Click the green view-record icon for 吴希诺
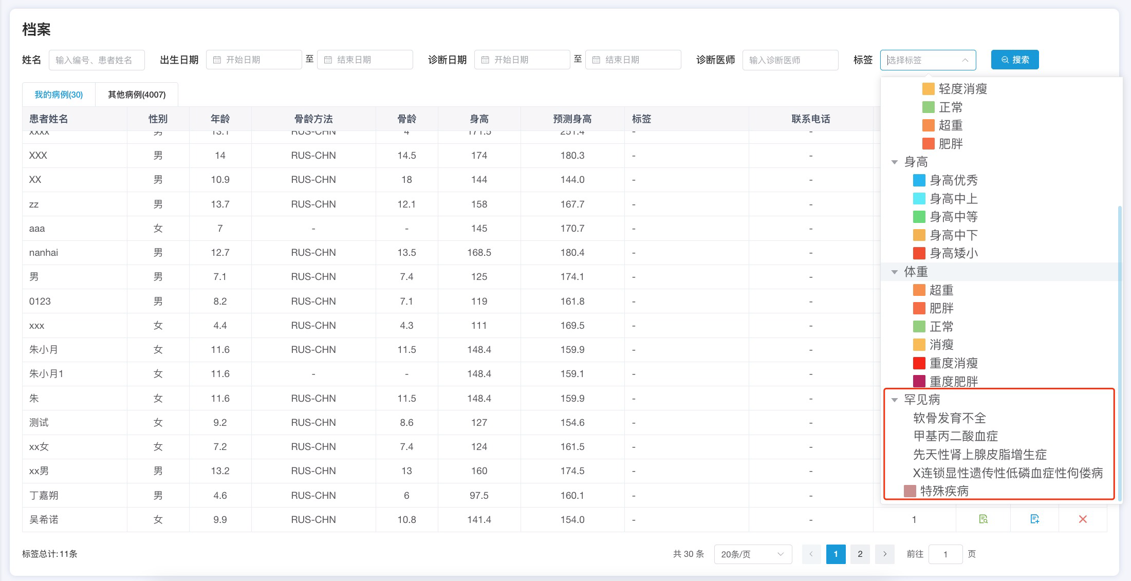 983,519
